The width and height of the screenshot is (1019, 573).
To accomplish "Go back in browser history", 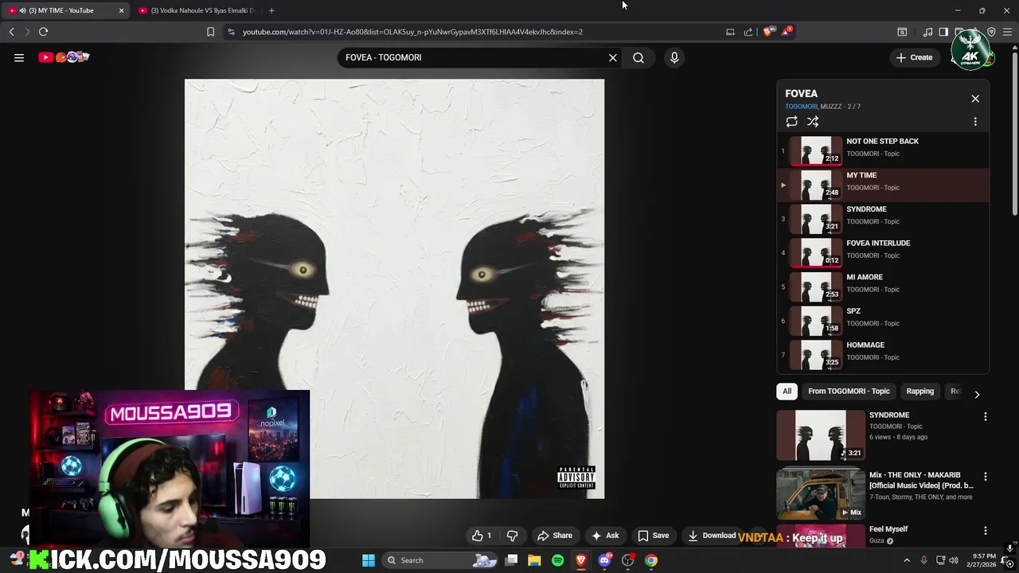I will pyautogui.click(x=11, y=32).
